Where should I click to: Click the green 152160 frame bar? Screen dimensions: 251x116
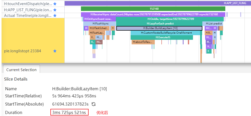point(153,9)
